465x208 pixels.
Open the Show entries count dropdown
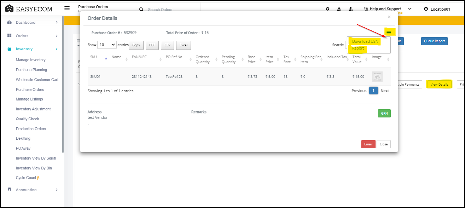107,45
